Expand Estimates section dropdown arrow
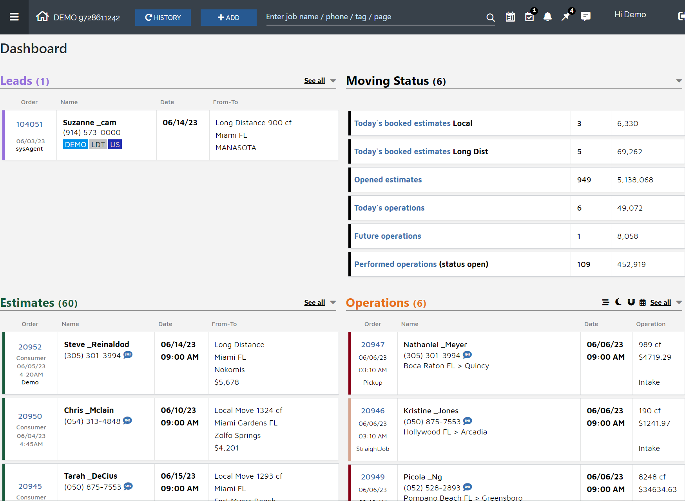This screenshot has width=685, height=501. (x=333, y=302)
